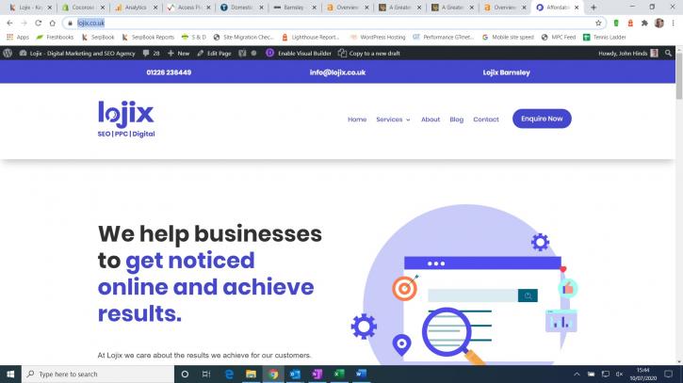Open Task View on the taskbar
The width and height of the screenshot is (683, 383).
click(206, 375)
